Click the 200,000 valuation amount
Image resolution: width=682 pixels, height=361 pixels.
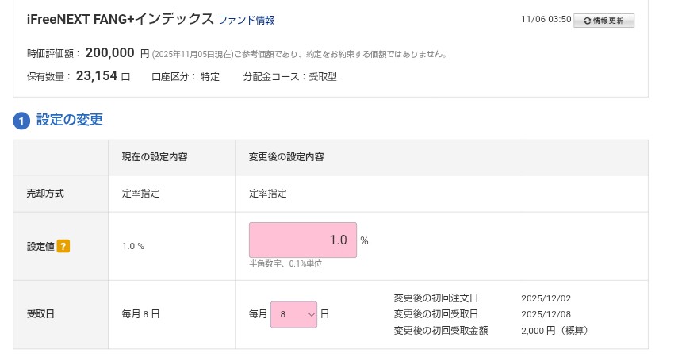coord(109,53)
